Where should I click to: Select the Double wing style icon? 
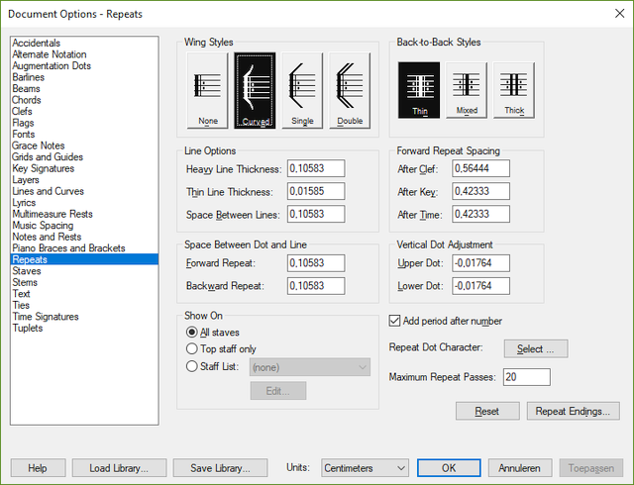click(x=350, y=90)
